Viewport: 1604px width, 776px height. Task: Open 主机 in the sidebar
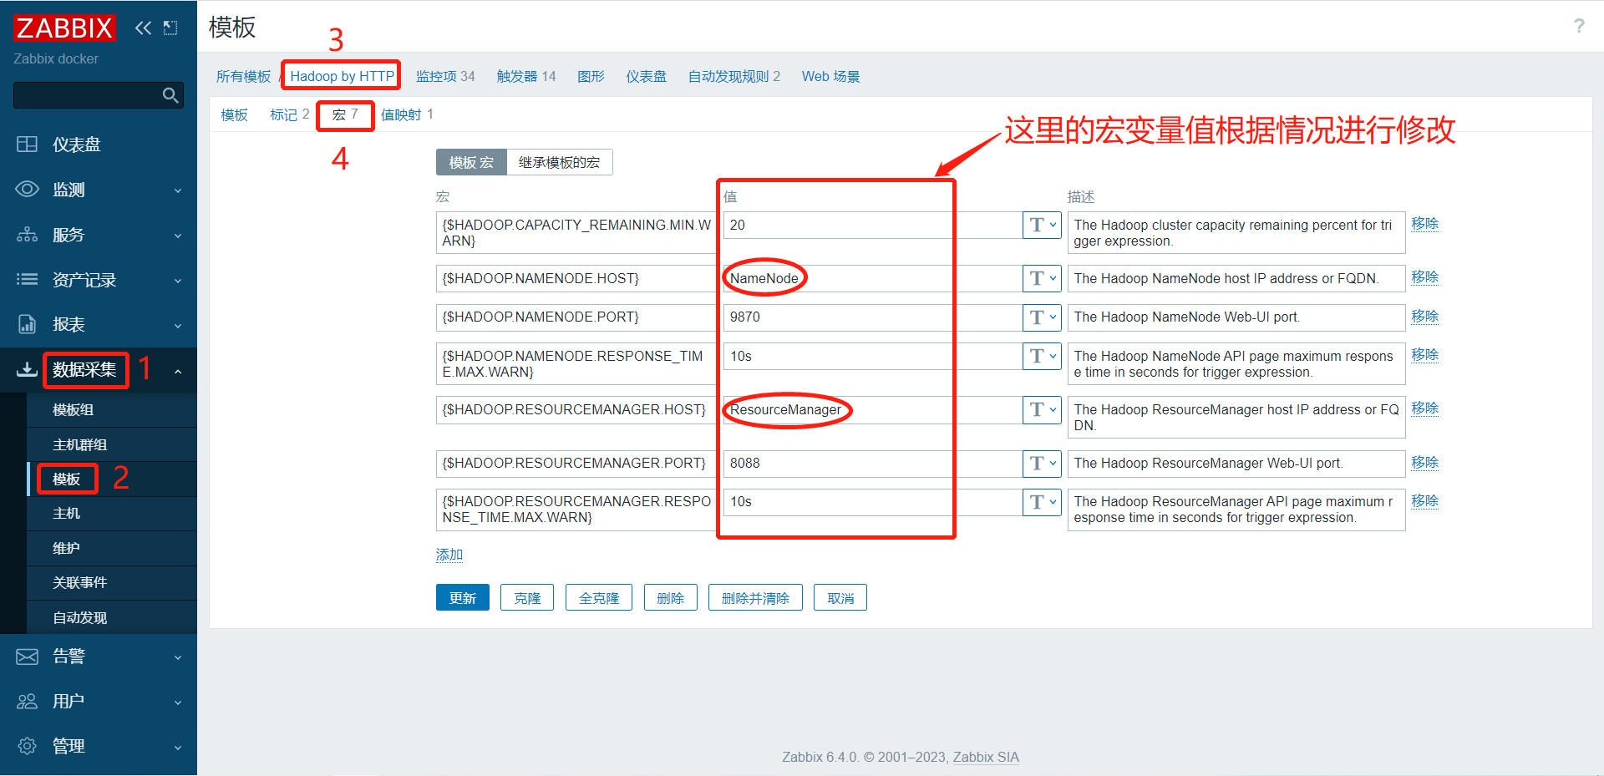[112, 514]
